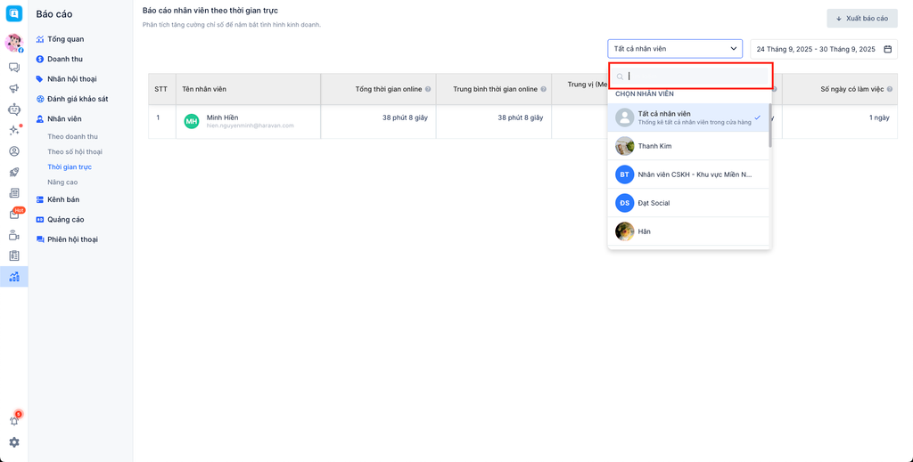Open Tổng quan report menu
The height and width of the screenshot is (462, 913).
pyautogui.click(x=65, y=39)
